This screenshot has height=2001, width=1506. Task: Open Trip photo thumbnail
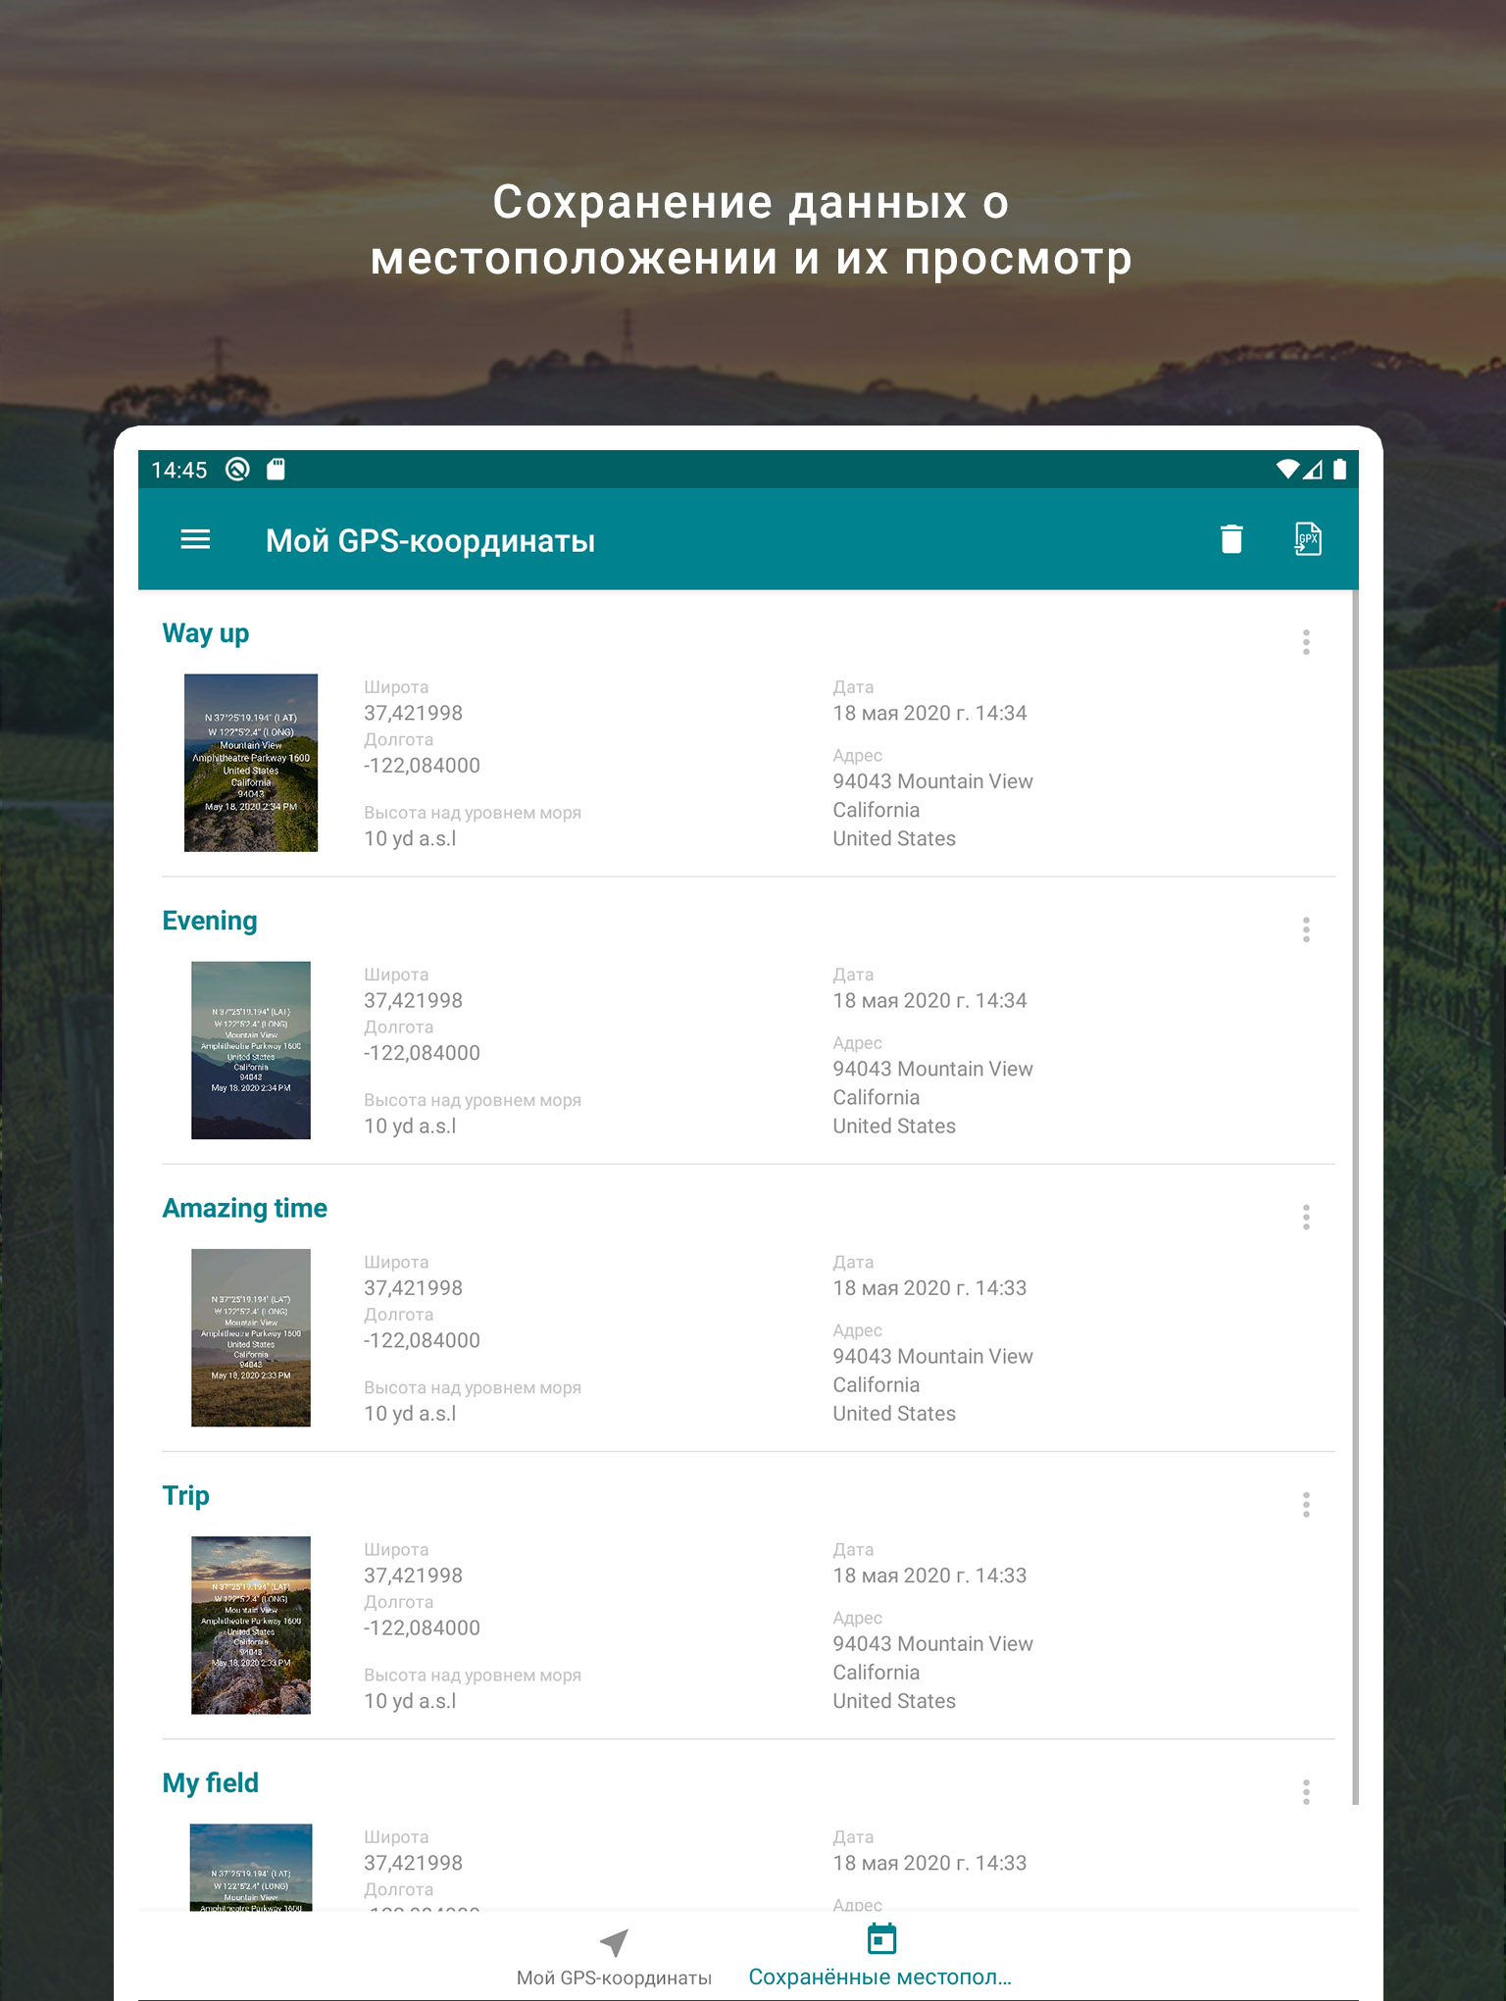[x=251, y=1625]
